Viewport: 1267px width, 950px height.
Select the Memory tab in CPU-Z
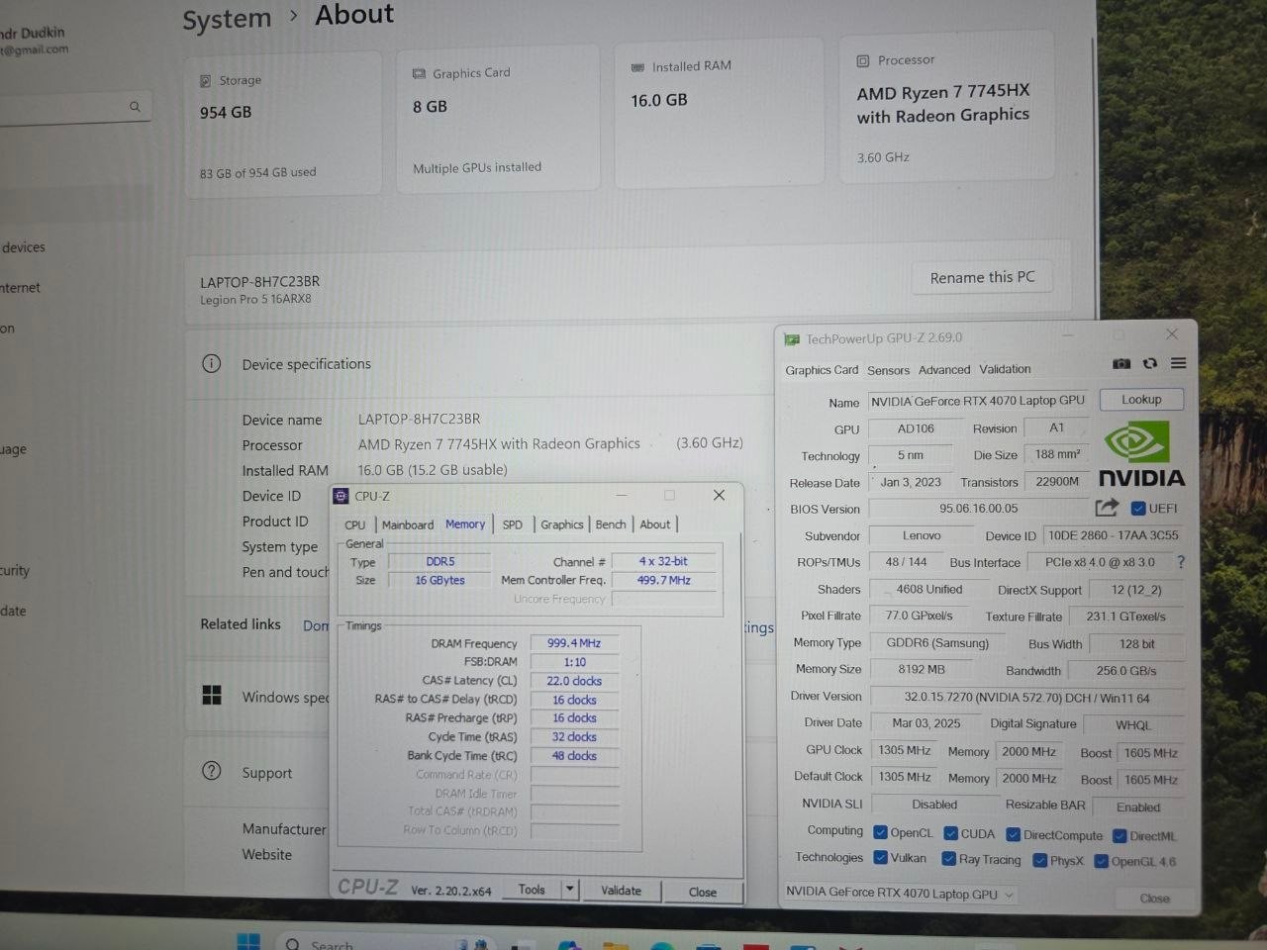tap(465, 523)
